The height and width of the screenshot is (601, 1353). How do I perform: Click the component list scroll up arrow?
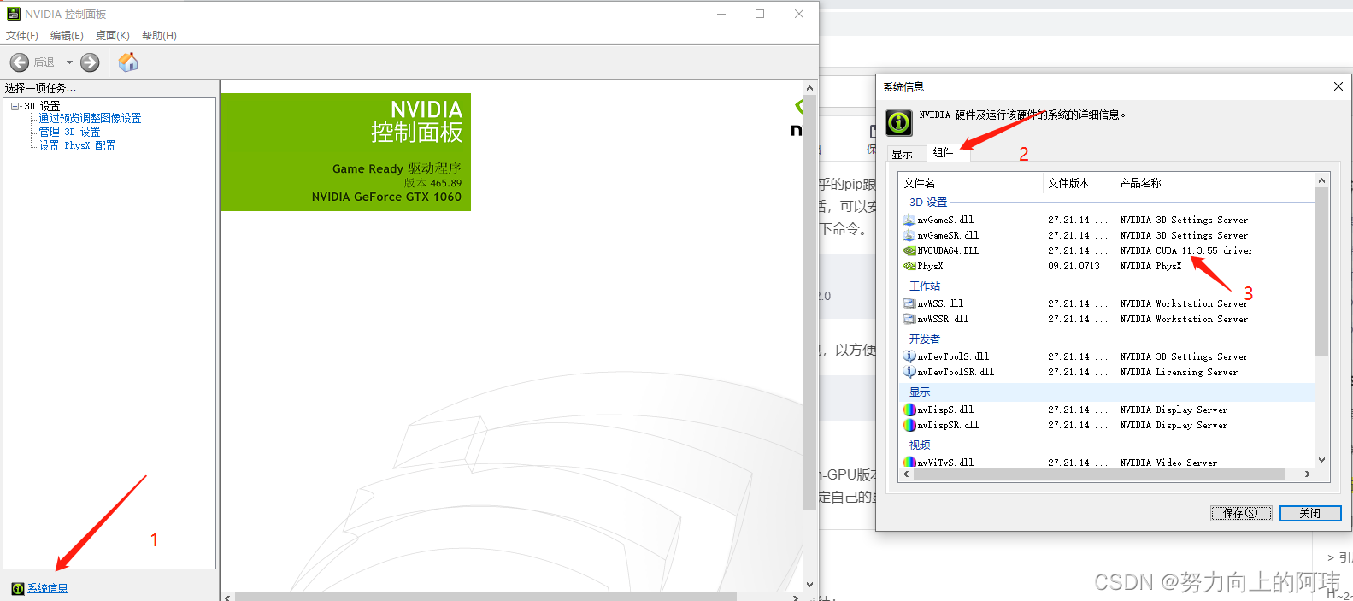[1321, 180]
